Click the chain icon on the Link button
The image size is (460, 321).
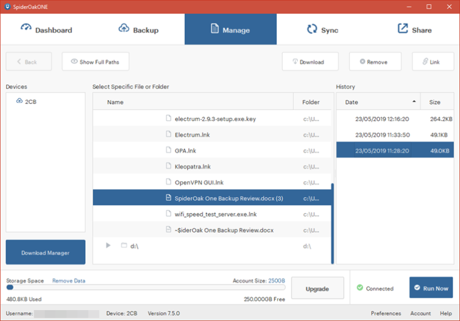point(425,61)
